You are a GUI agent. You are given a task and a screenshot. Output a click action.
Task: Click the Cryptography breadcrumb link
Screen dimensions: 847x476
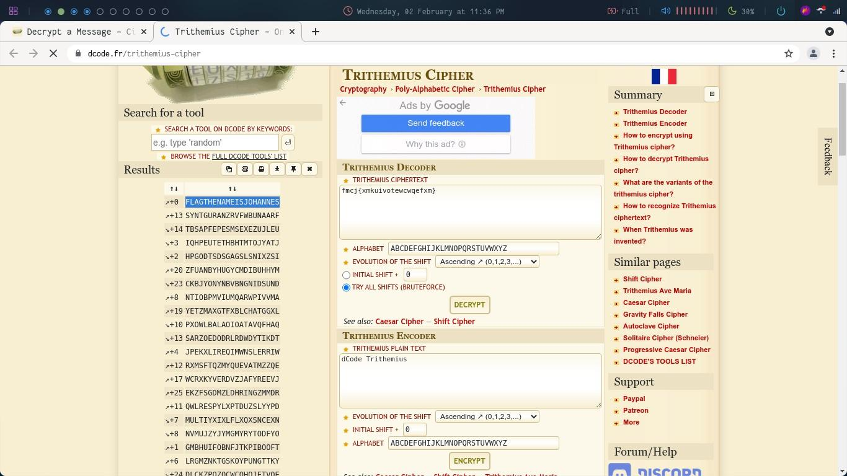pos(363,89)
